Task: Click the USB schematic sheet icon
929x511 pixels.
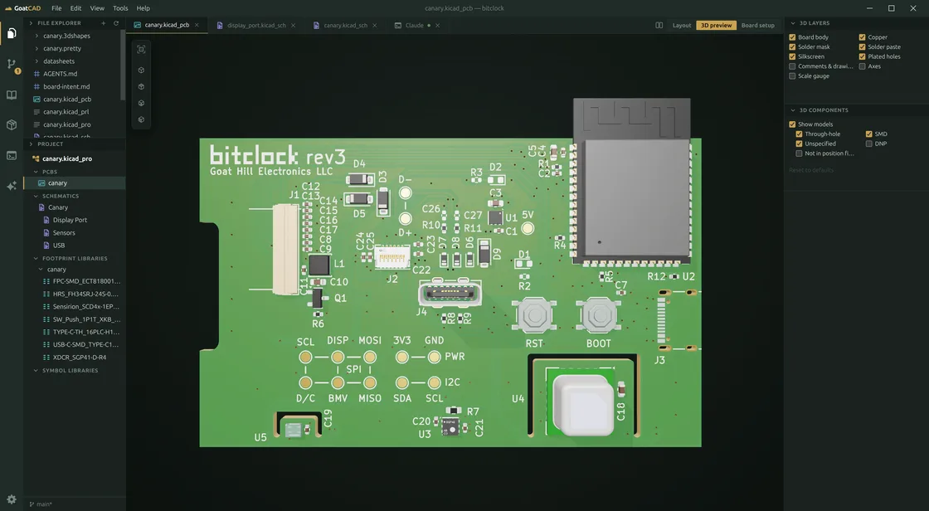Action: pos(46,246)
